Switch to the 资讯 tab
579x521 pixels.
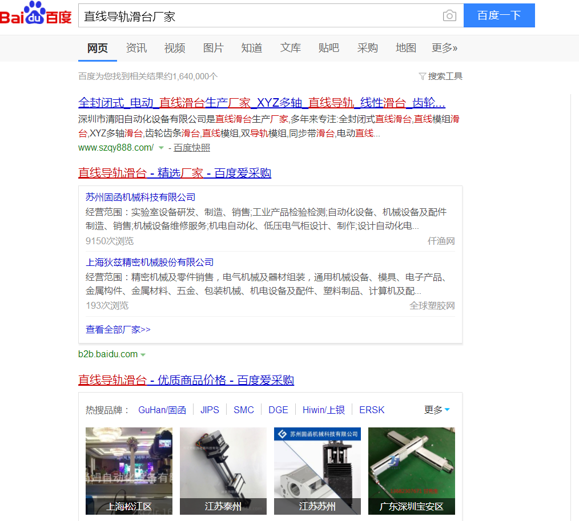[136, 48]
